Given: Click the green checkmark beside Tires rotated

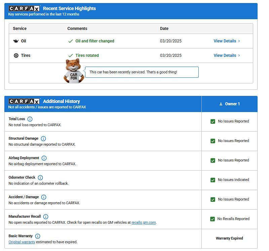Looking at the screenshot, I should 71,56.
